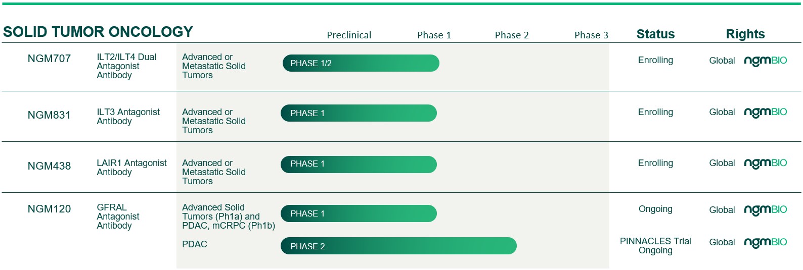Click the ngmBIO logo in the NGM438 row
Screen dimensions: 803x270
pyautogui.click(x=765, y=163)
